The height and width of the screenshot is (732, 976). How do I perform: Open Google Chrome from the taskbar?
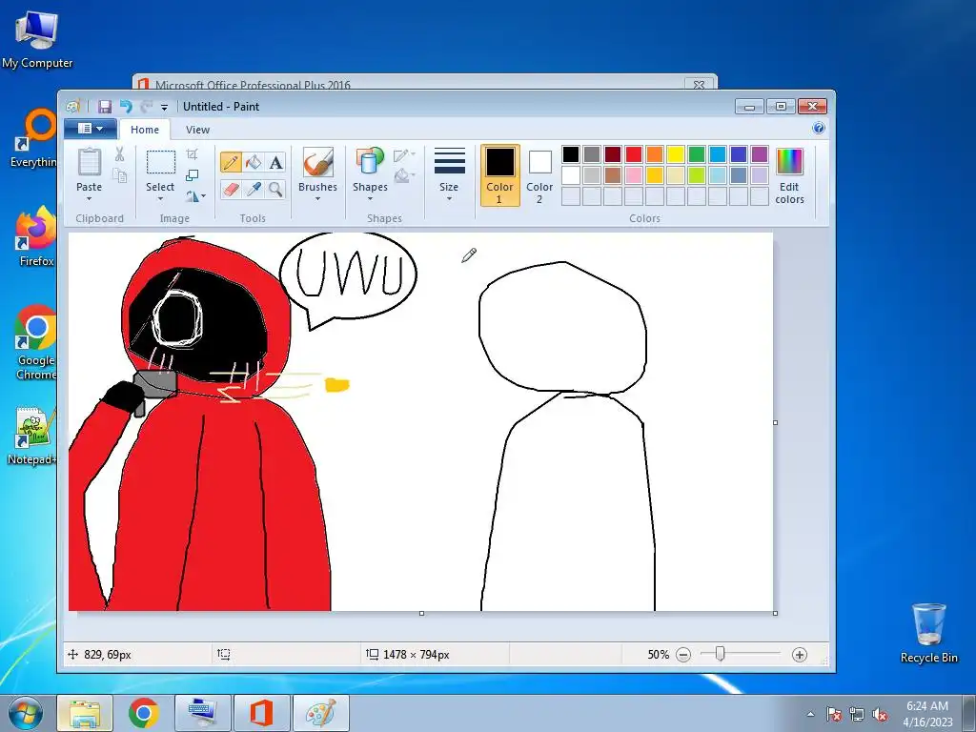(x=143, y=713)
